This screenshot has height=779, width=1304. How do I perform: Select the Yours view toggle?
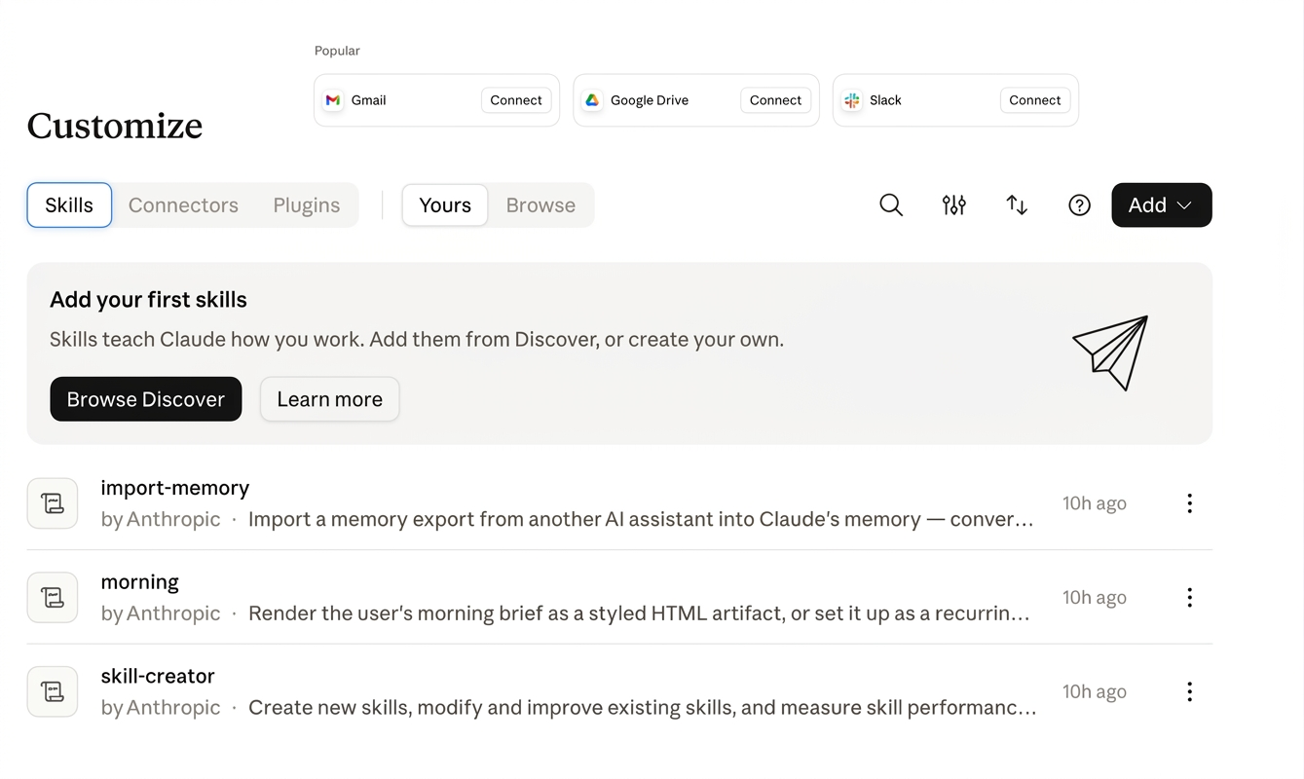coord(445,205)
